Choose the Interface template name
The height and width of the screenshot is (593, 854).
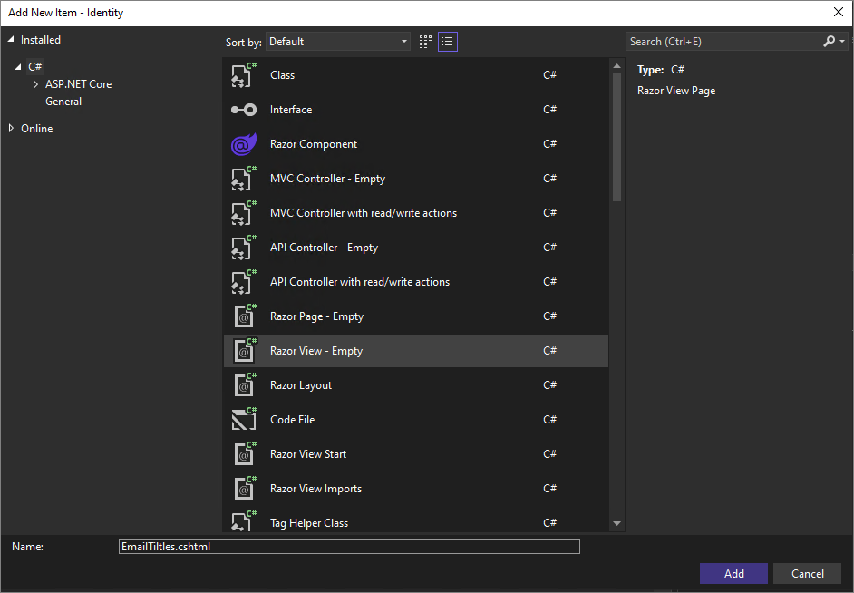291,110
